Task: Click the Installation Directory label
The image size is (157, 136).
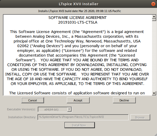Action: (22, 117)
